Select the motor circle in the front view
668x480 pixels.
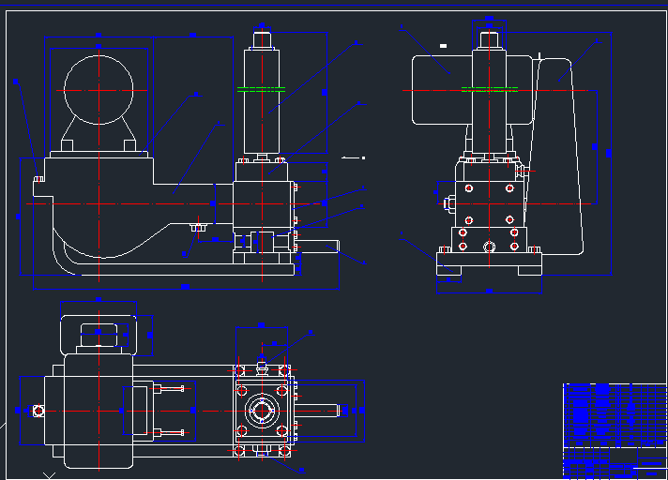pos(99,90)
